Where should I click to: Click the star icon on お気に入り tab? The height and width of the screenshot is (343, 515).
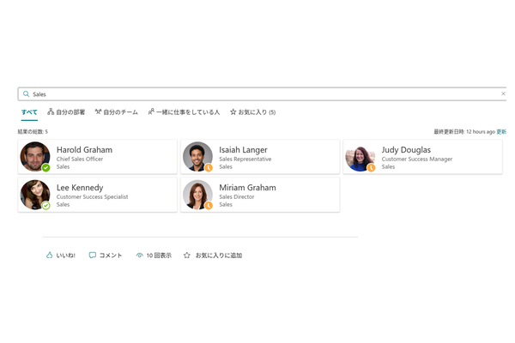233,112
